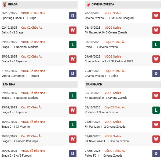Click W badge for FK Partizan 1-2 Crvena Zvezda
Screen dimensions: 161x159
[x=156, y=124]
